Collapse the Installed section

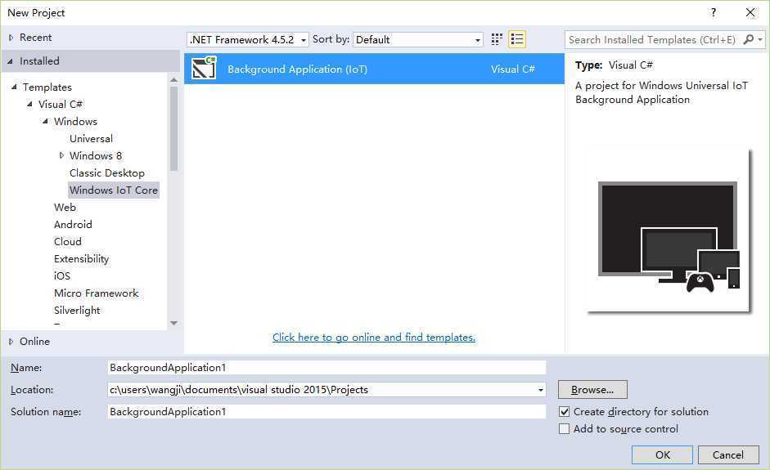tap(11, 61)
